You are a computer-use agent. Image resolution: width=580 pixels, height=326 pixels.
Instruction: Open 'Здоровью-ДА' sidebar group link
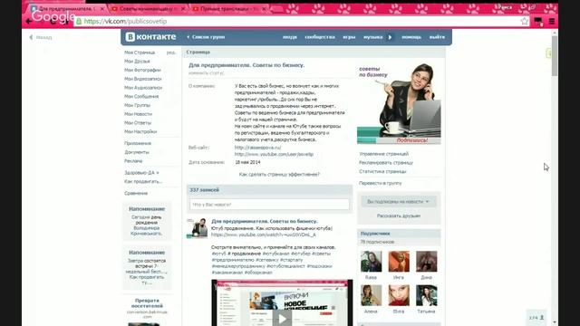pos(141,173)
